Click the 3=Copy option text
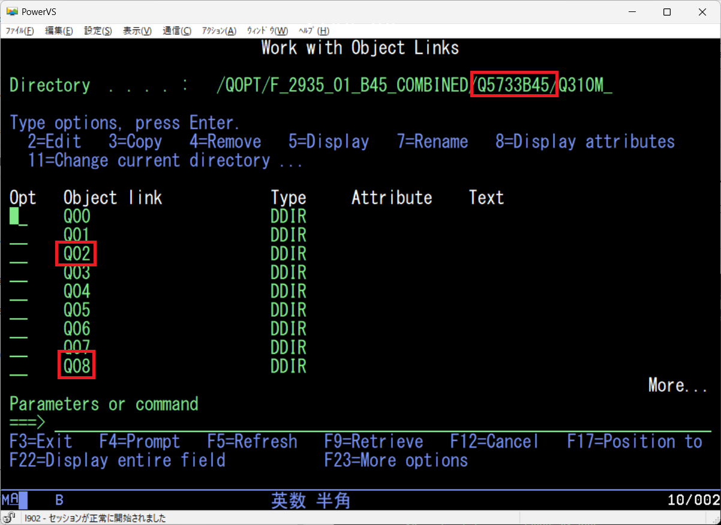 click(136, 142)
